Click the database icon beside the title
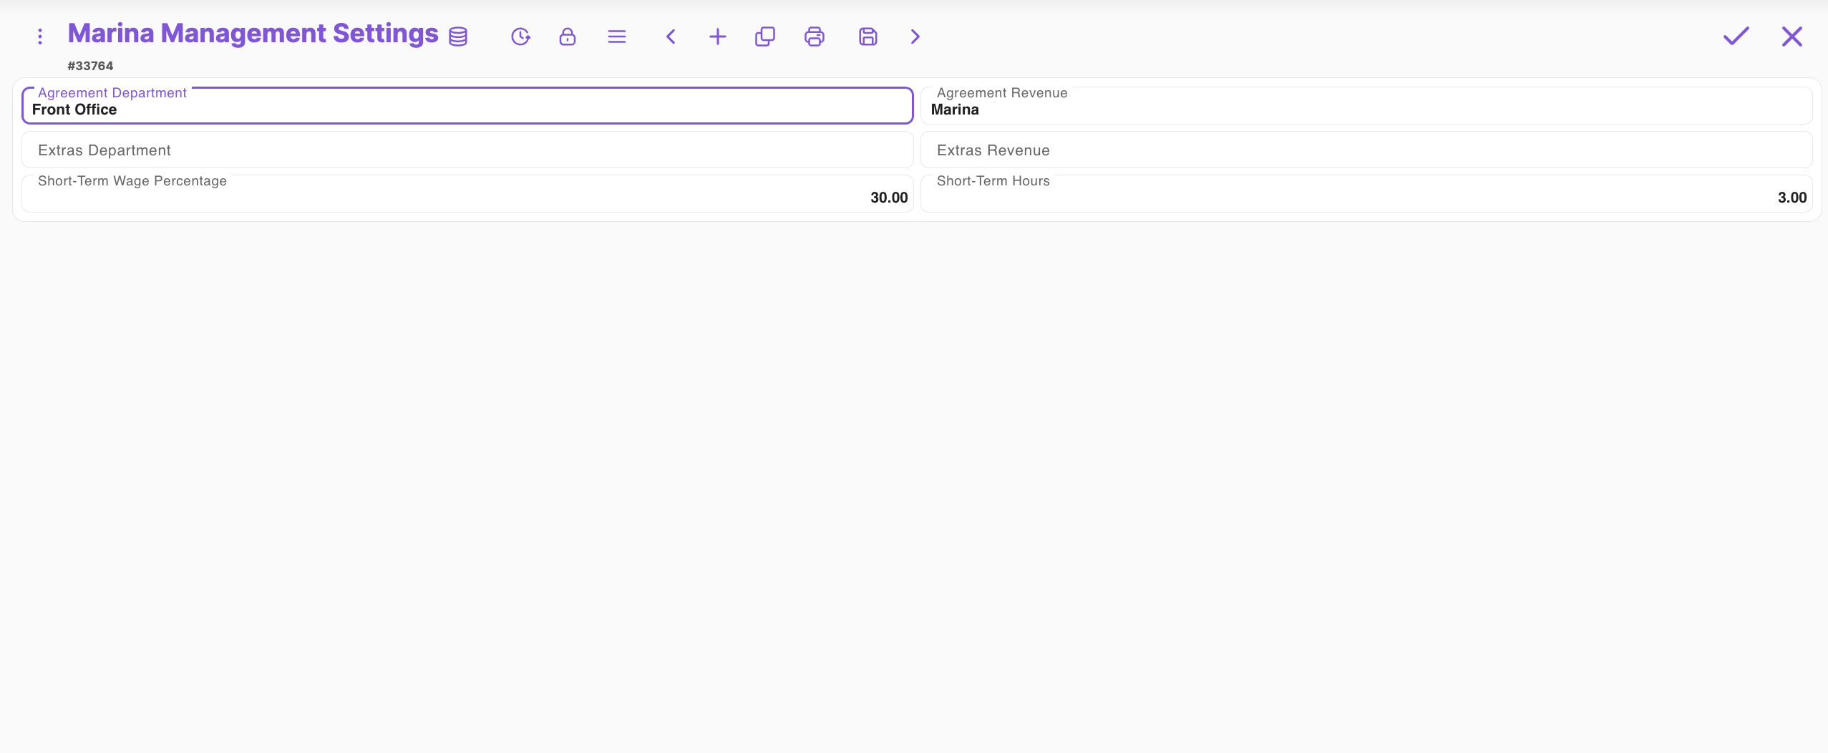Image resolution: width=1828 pixels, height=753 pixels. [458, 37]
